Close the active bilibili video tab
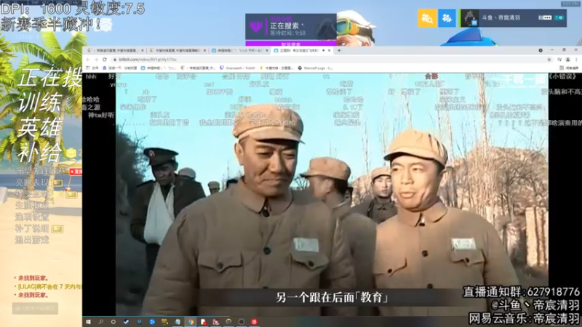The image size is (582, 327). (x=330, y=50)
